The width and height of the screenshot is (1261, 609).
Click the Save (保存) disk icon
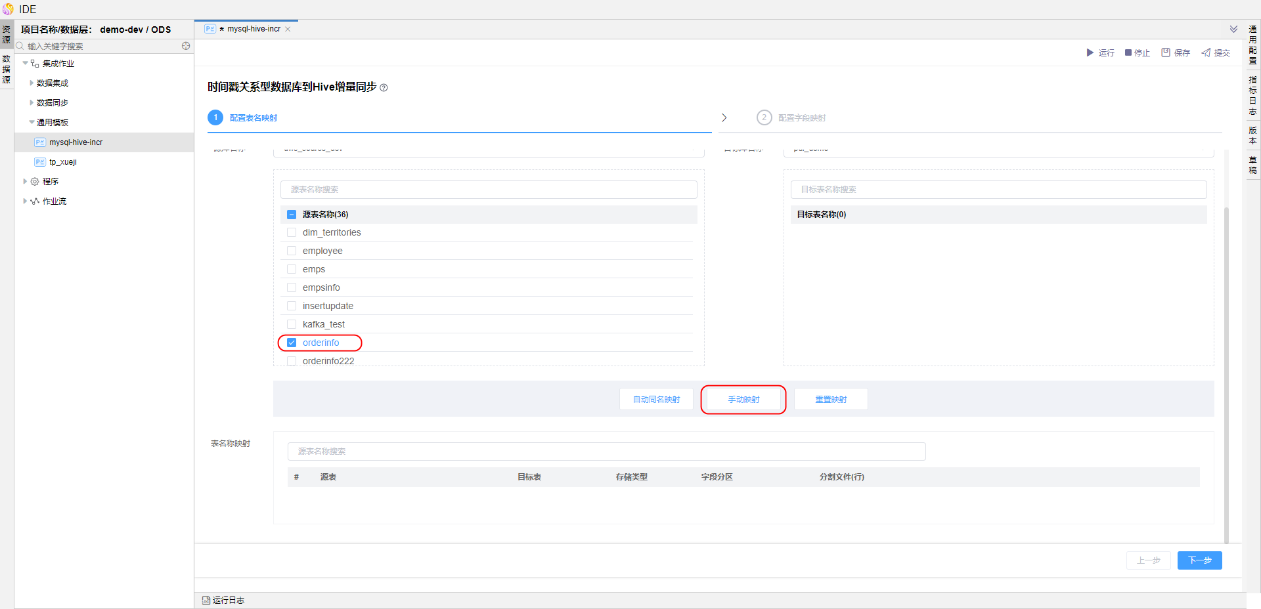click(1166, 52)
